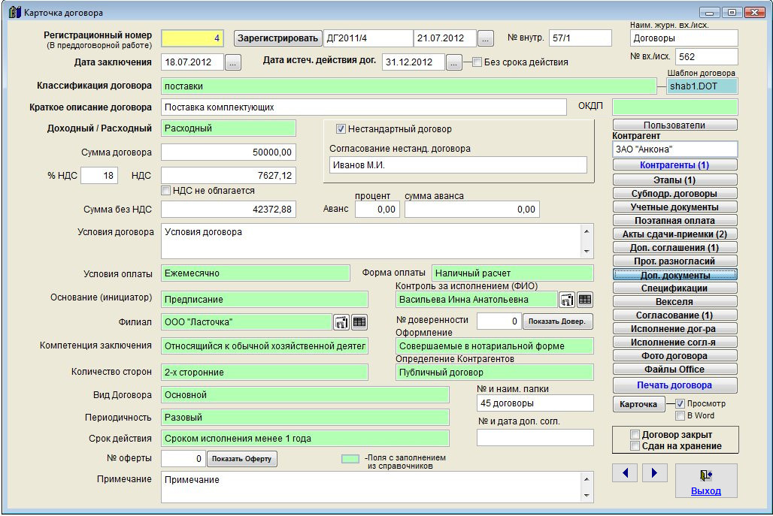Click the previous record left arrow button

626,472
